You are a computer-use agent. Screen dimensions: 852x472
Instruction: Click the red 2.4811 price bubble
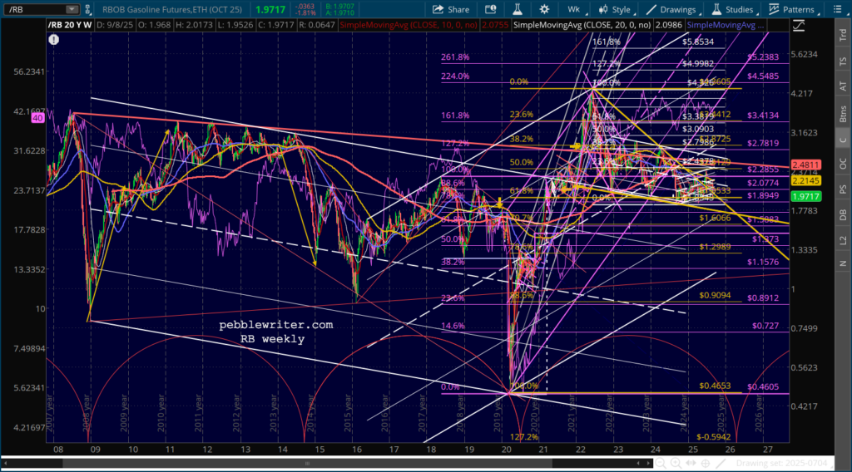[x=805, y=165]
